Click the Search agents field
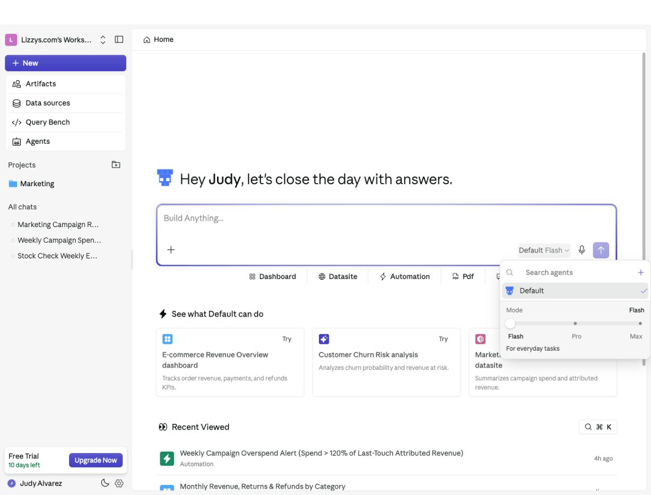This screenshot has height=495, width=651. pyautogui.click(x=576, y=273)
